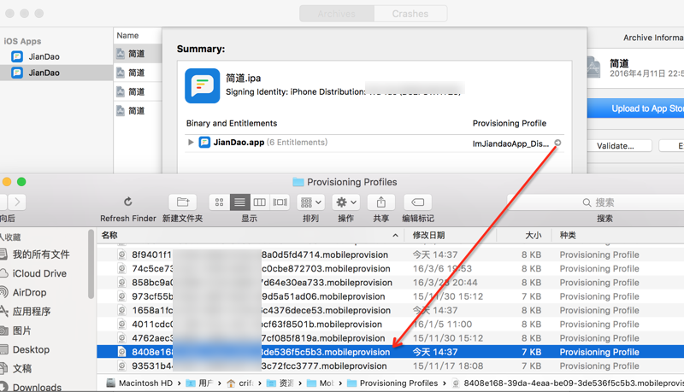Screen dimensions: 684x392
Task: Open AirDrop in Finder sidebar
Action: pos(29,293)
